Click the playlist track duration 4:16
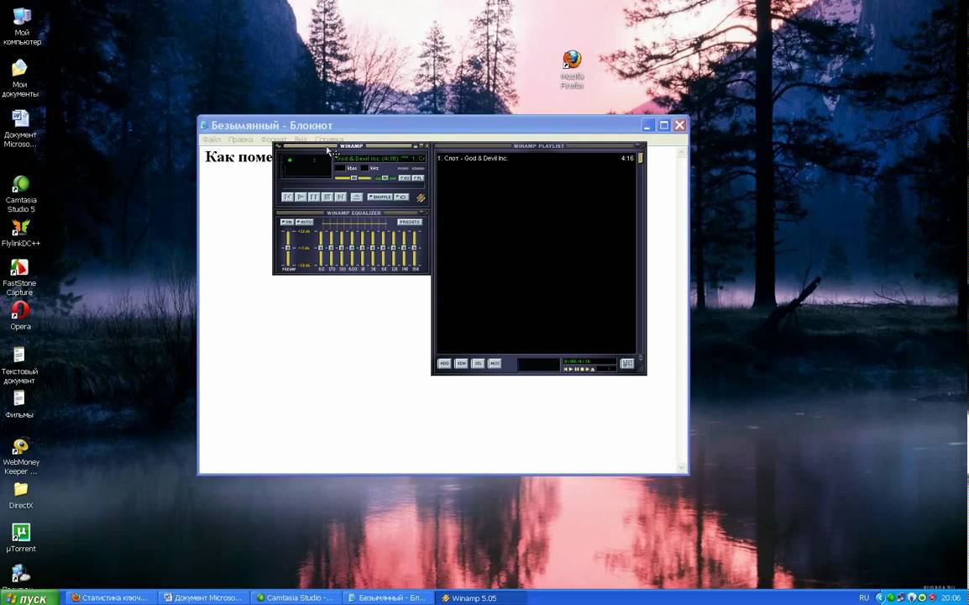Viewport: 969px width, 605px height. point(627,158)
